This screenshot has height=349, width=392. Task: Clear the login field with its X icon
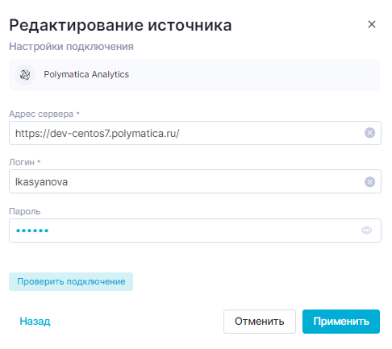[x=369, y=182]
